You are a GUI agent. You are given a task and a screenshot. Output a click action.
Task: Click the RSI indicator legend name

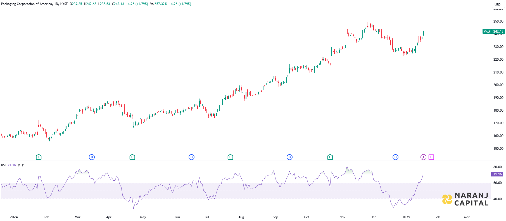tap(3, 165)
